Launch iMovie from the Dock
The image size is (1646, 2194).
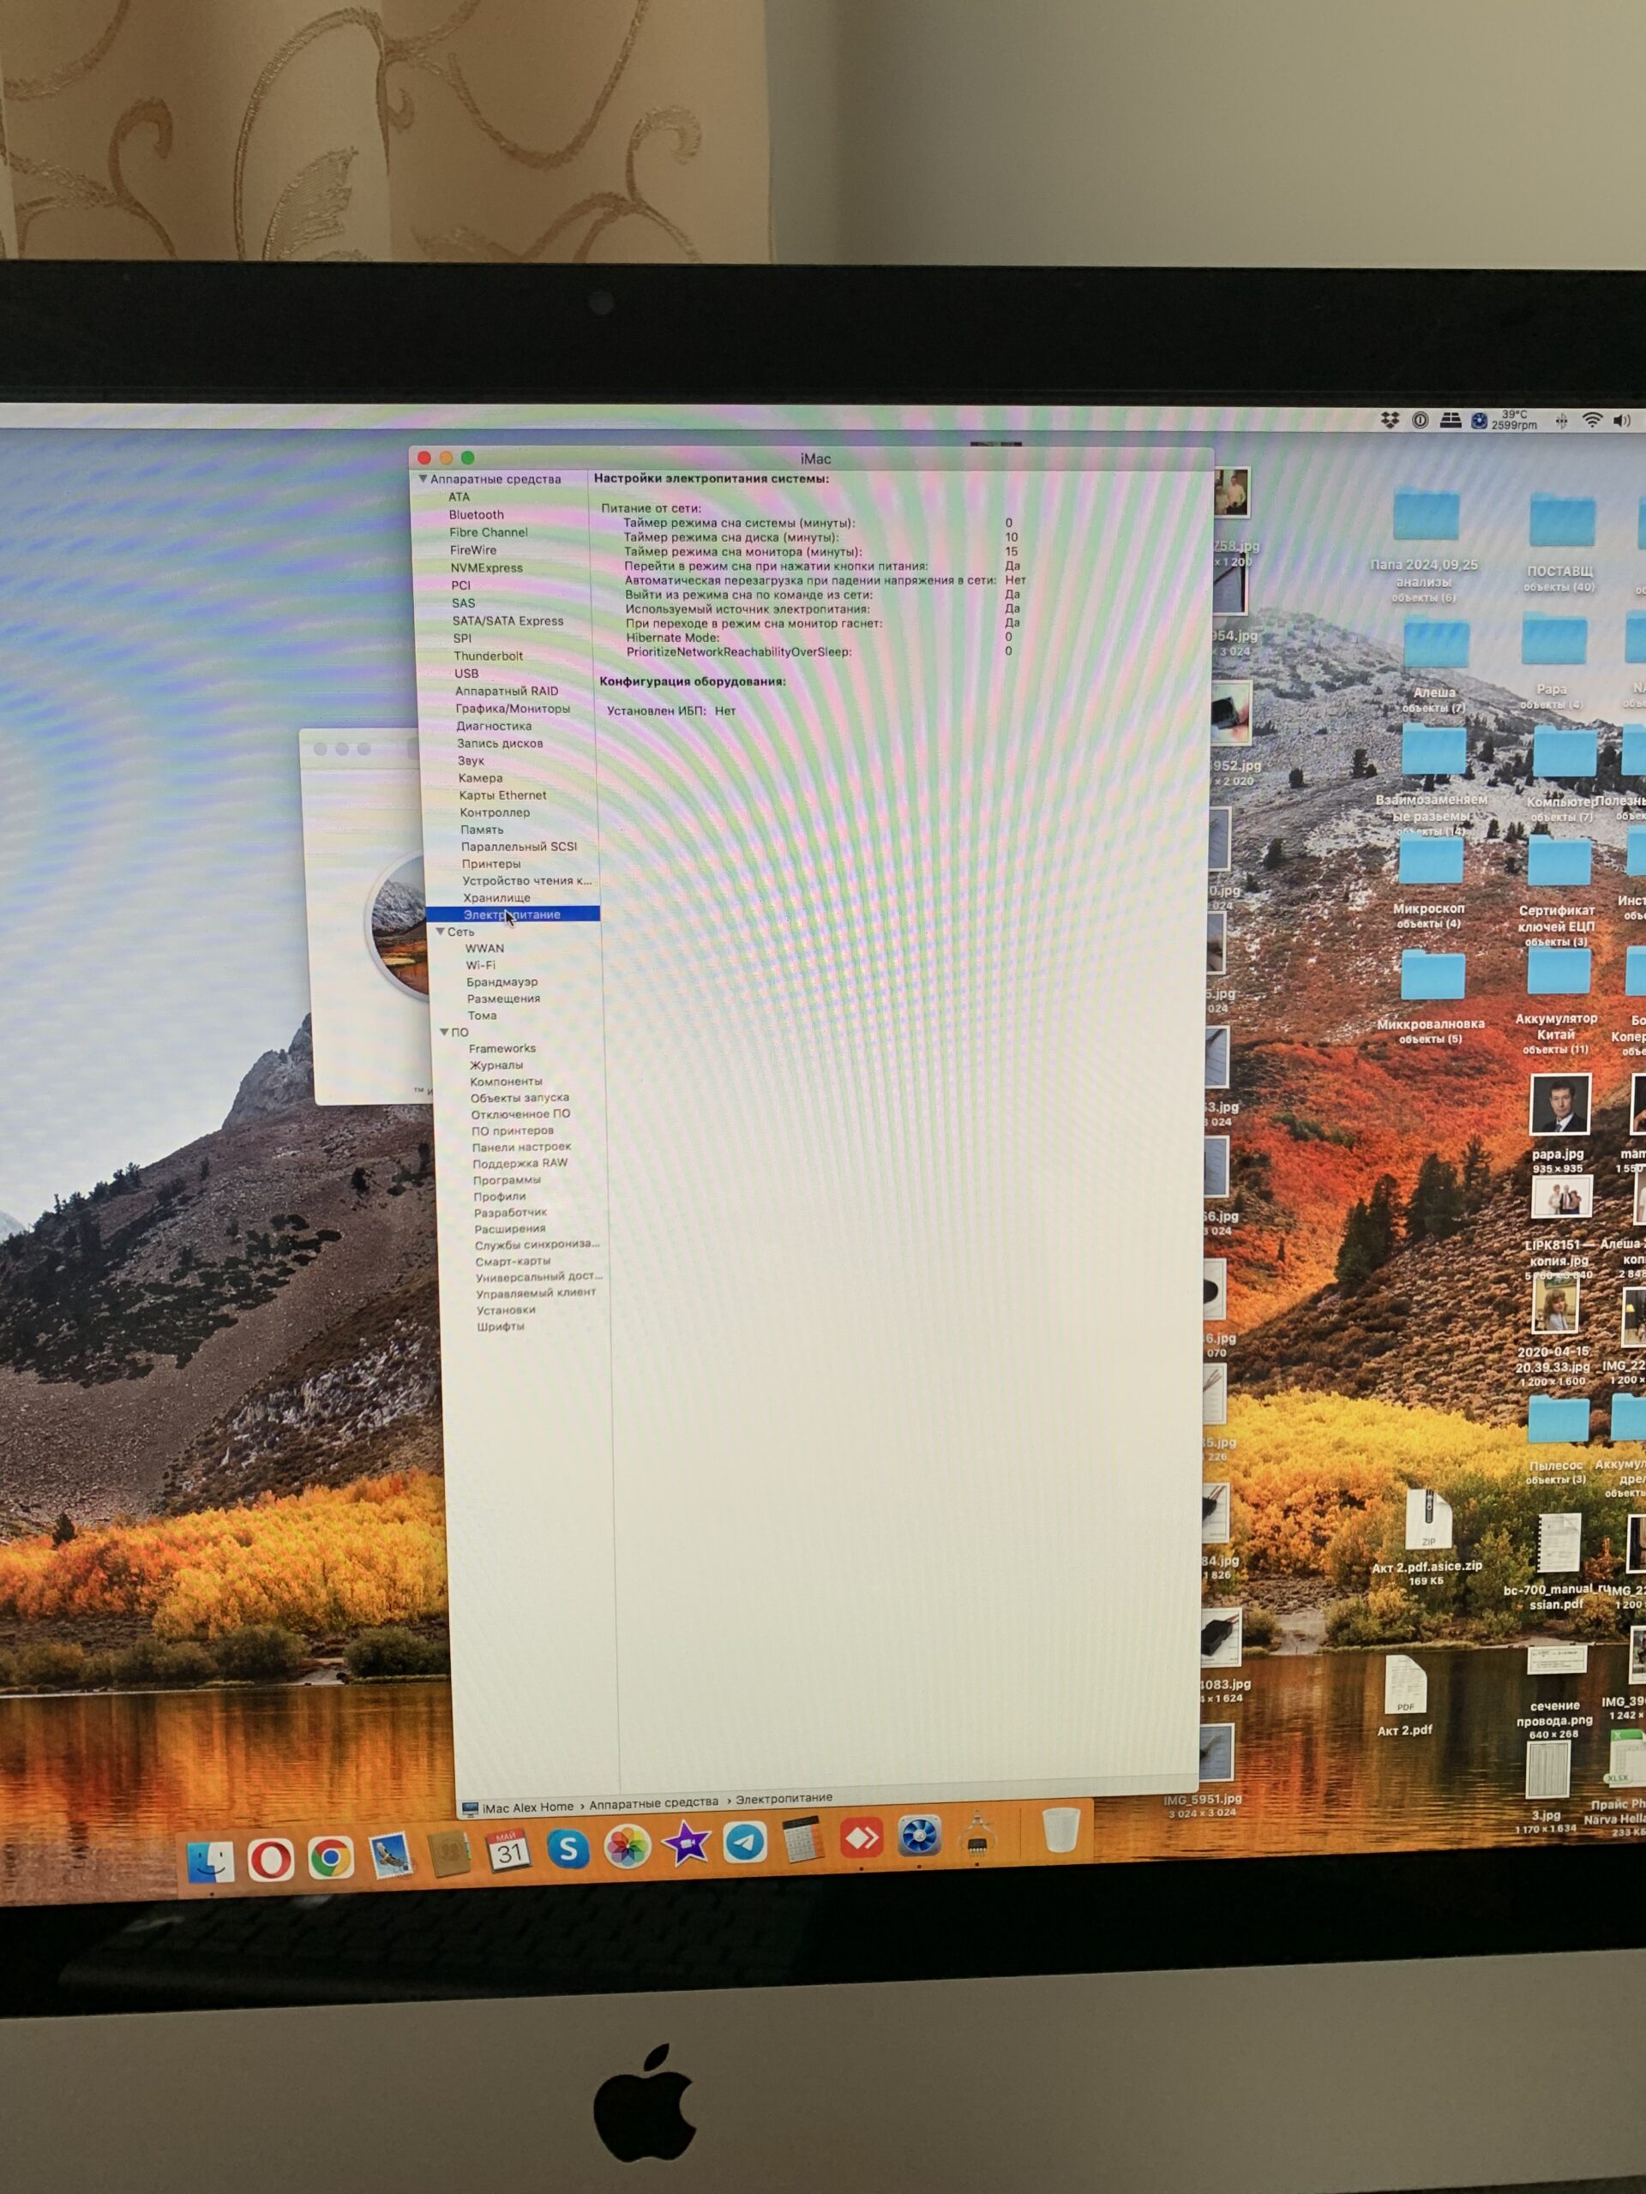[686, 1845]
